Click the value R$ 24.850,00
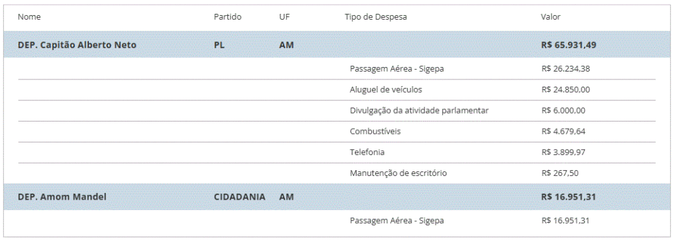The height and width of the screenshot is (243, 674). click(x=565, y=89)
